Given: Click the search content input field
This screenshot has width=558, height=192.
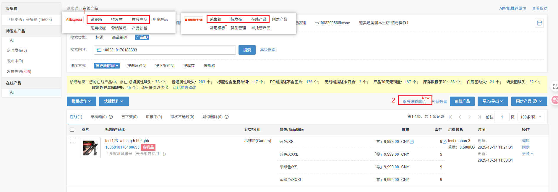Looking at the screenshot, I should click(x=165, y=50).
